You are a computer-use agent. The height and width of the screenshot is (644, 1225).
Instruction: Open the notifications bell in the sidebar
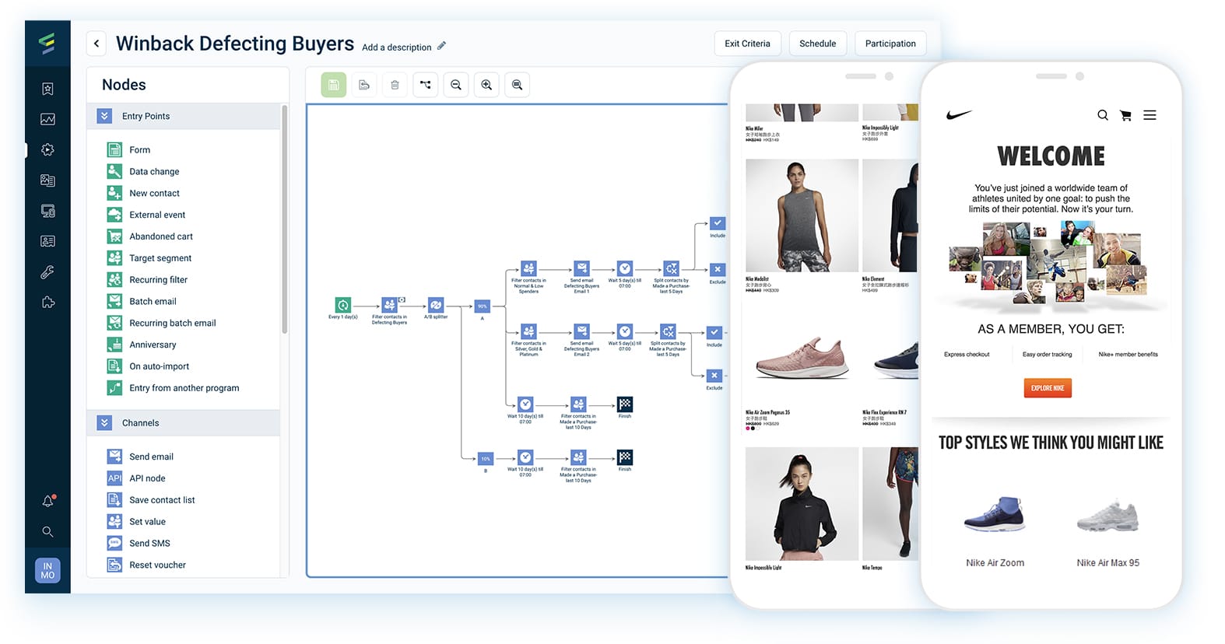click(x=47, y=501)
